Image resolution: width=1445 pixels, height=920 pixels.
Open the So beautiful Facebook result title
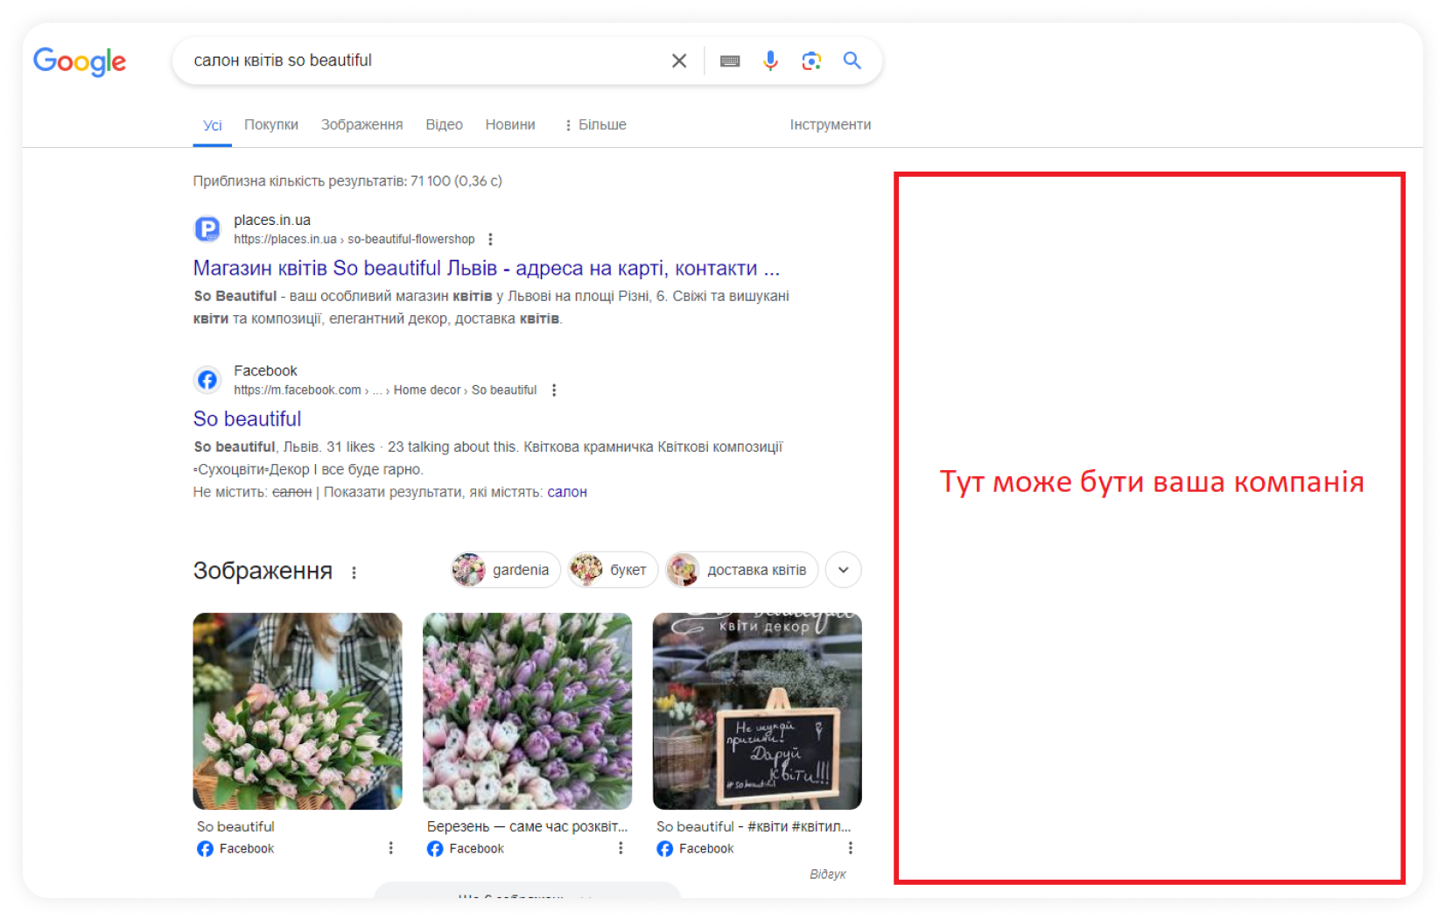248,418
